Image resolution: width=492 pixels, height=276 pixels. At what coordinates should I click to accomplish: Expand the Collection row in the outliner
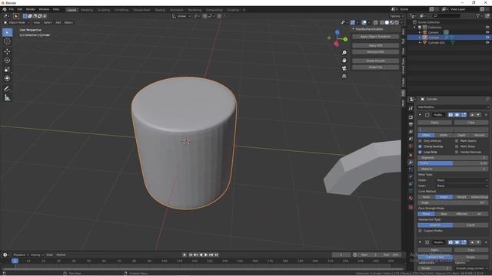[x=415, y=28]
